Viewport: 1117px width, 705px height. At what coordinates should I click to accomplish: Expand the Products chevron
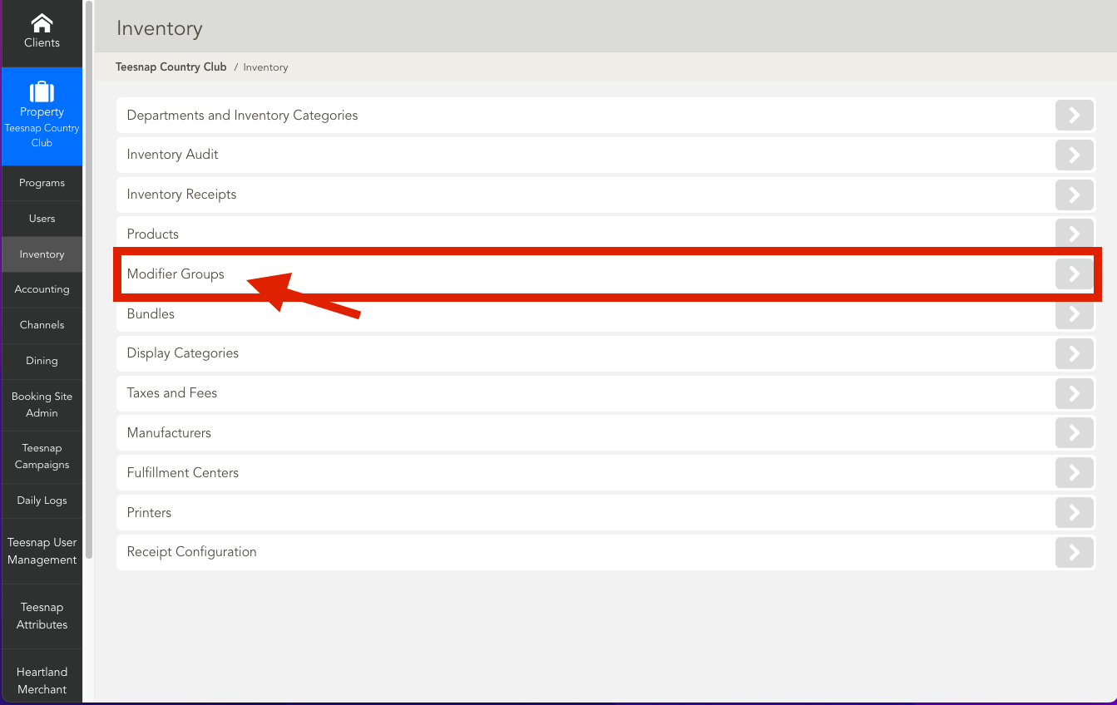point(1074,234)
